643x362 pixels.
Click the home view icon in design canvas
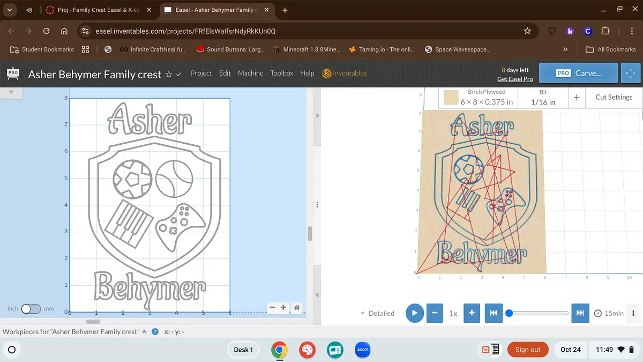click(x=296, y=308)
